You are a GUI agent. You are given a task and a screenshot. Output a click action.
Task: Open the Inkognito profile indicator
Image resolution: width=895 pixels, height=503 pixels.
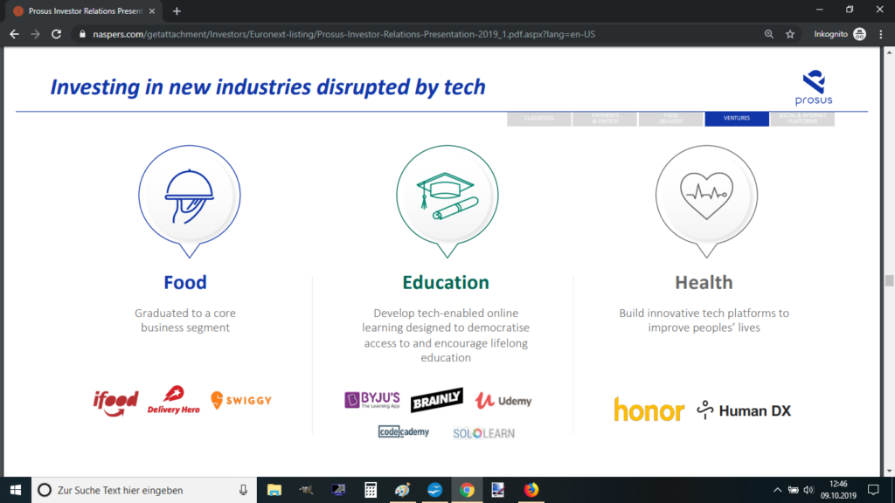coord(840,34)
